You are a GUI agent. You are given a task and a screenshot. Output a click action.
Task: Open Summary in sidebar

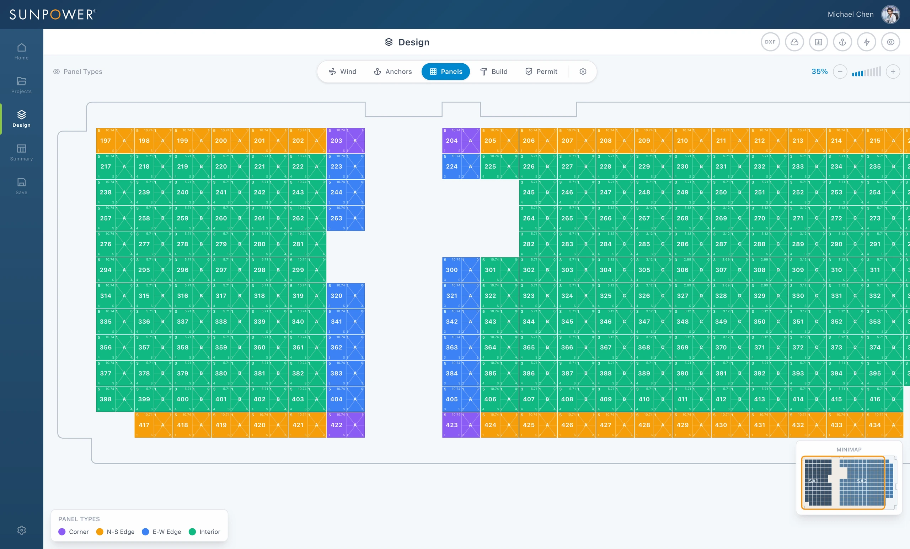pos(21,153)
